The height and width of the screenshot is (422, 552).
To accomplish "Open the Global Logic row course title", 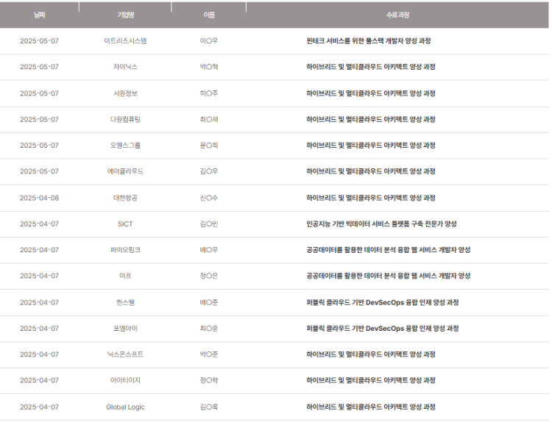I will 371,407.
